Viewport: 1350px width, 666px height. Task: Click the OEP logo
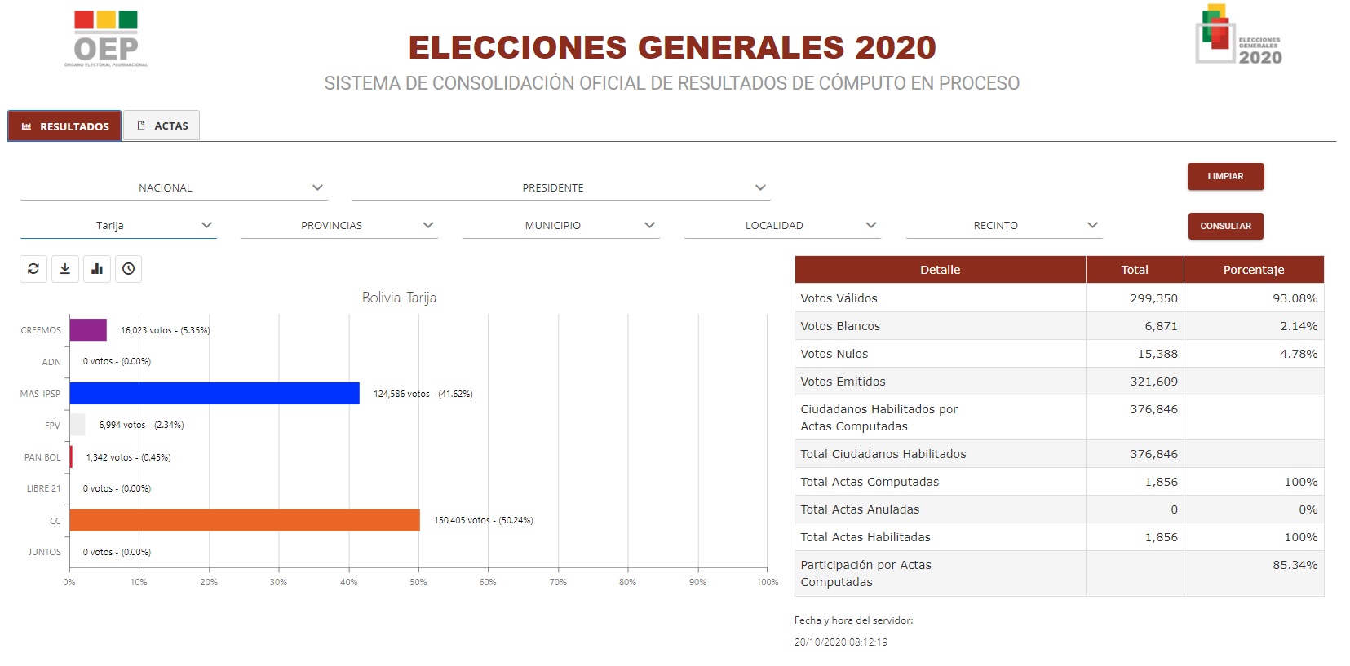[x=106, y=39]
